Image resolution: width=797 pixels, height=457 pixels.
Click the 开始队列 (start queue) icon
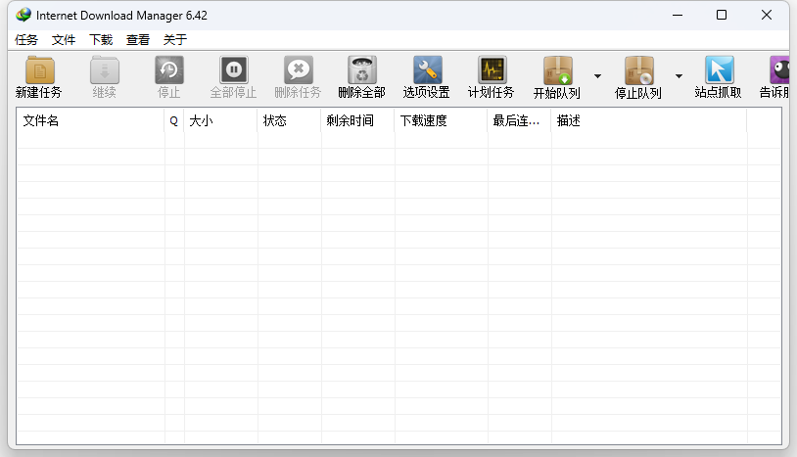[x=557, y=70]
